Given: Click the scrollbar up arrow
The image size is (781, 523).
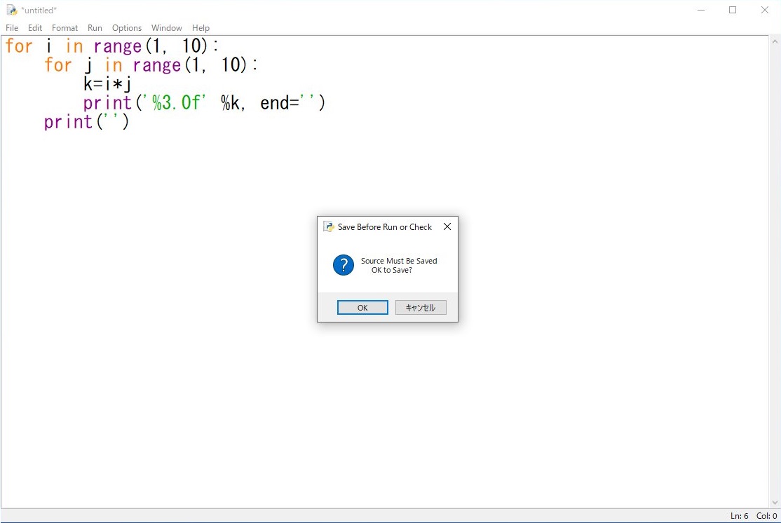Looking at the screenshot, I should pos(775,41).
